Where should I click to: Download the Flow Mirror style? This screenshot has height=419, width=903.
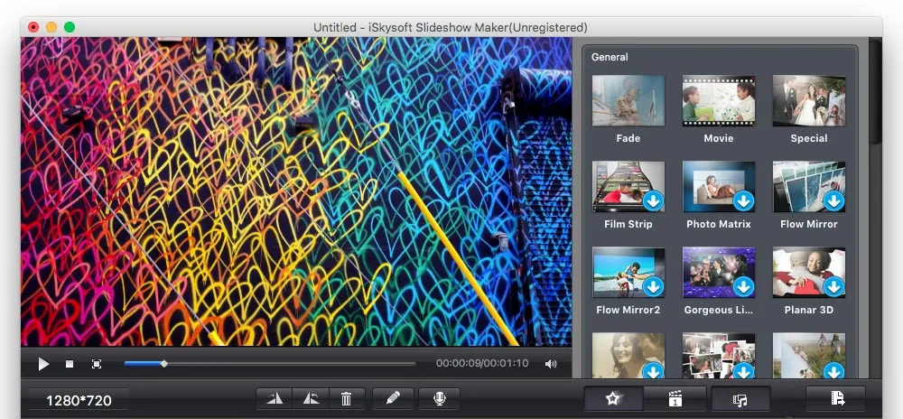click(833, 200)
